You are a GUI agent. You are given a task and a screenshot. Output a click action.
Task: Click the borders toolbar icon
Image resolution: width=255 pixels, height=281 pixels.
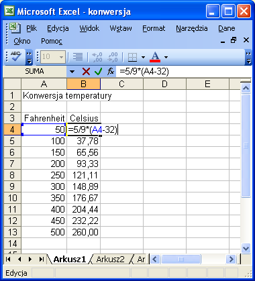[x=132, y=57]
